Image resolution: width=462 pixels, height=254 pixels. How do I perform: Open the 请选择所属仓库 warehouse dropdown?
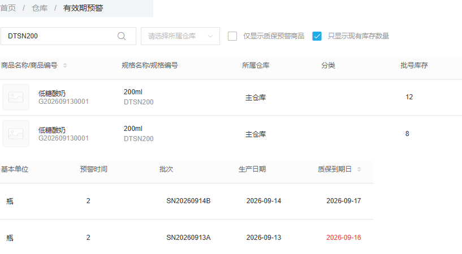coord(180,36)
